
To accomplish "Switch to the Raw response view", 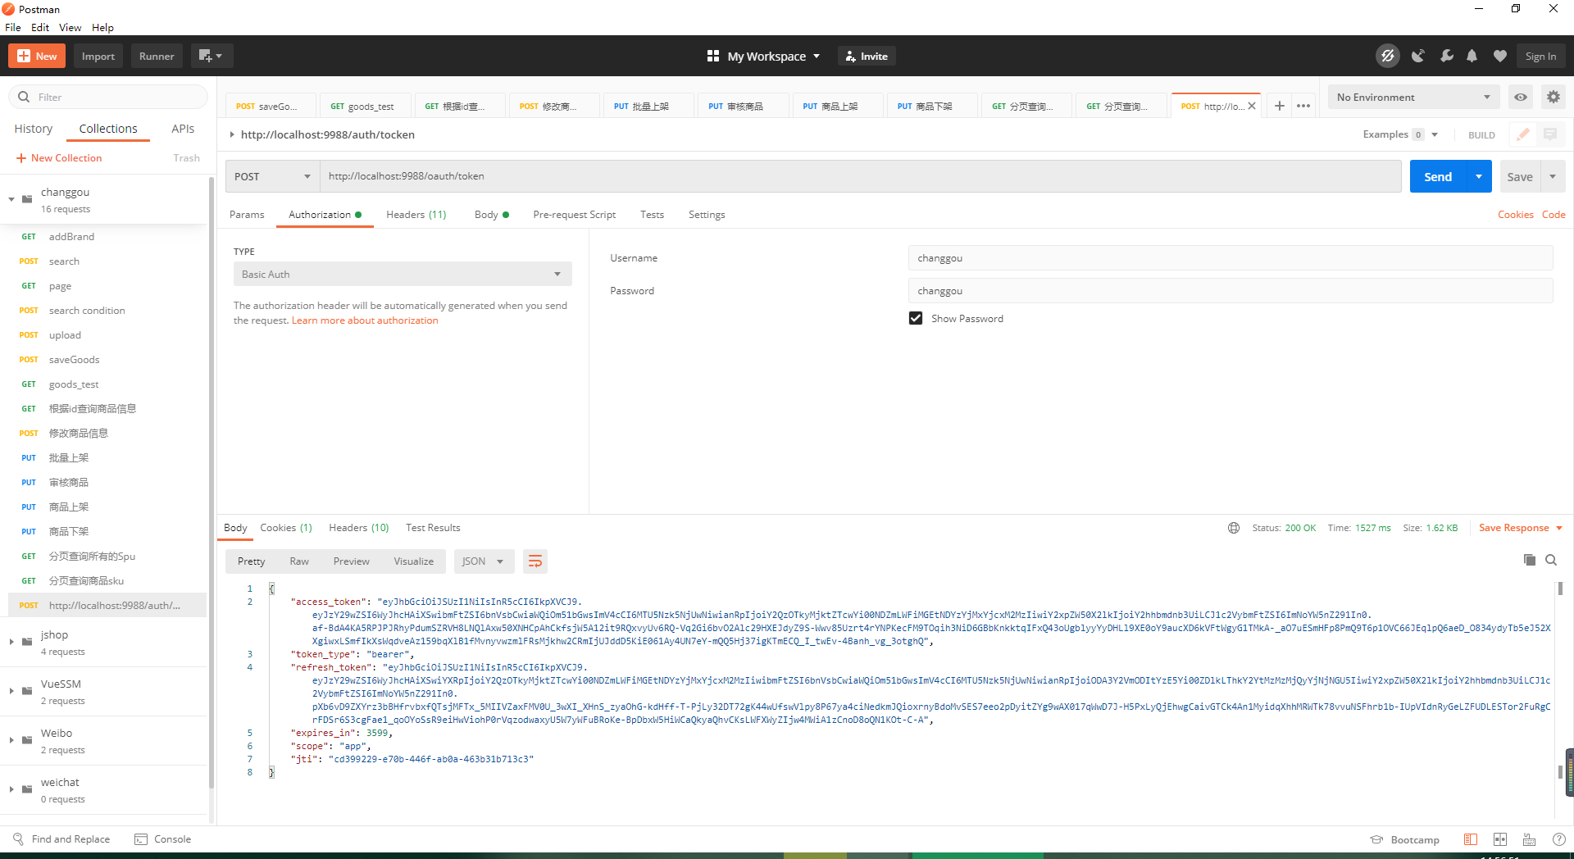I will coord(299,561).
